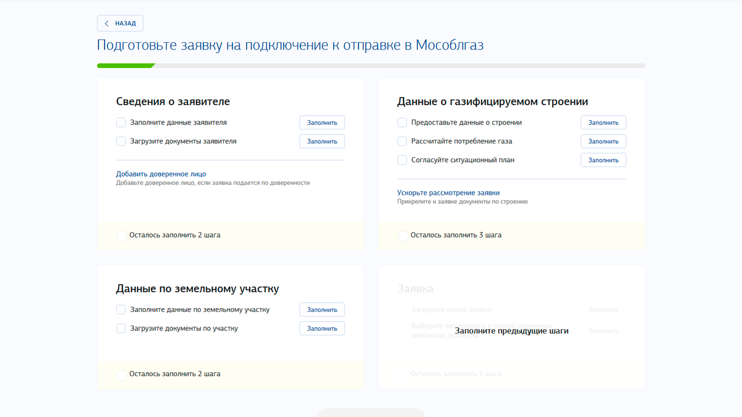The image size is (742, 417).
Task: Click the 'Данные о газифицируемом строении' heading
Action: [x=492, y=101]
